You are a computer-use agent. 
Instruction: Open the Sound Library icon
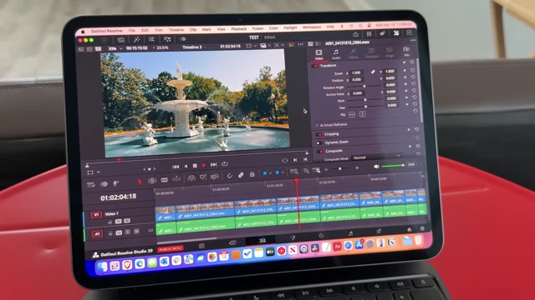[x=167, y=39]
